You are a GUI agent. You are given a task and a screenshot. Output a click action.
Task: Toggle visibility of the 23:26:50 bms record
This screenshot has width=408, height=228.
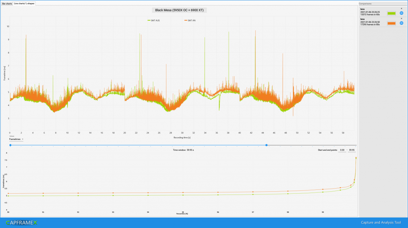pyautogui.click(x=401, y=23)
